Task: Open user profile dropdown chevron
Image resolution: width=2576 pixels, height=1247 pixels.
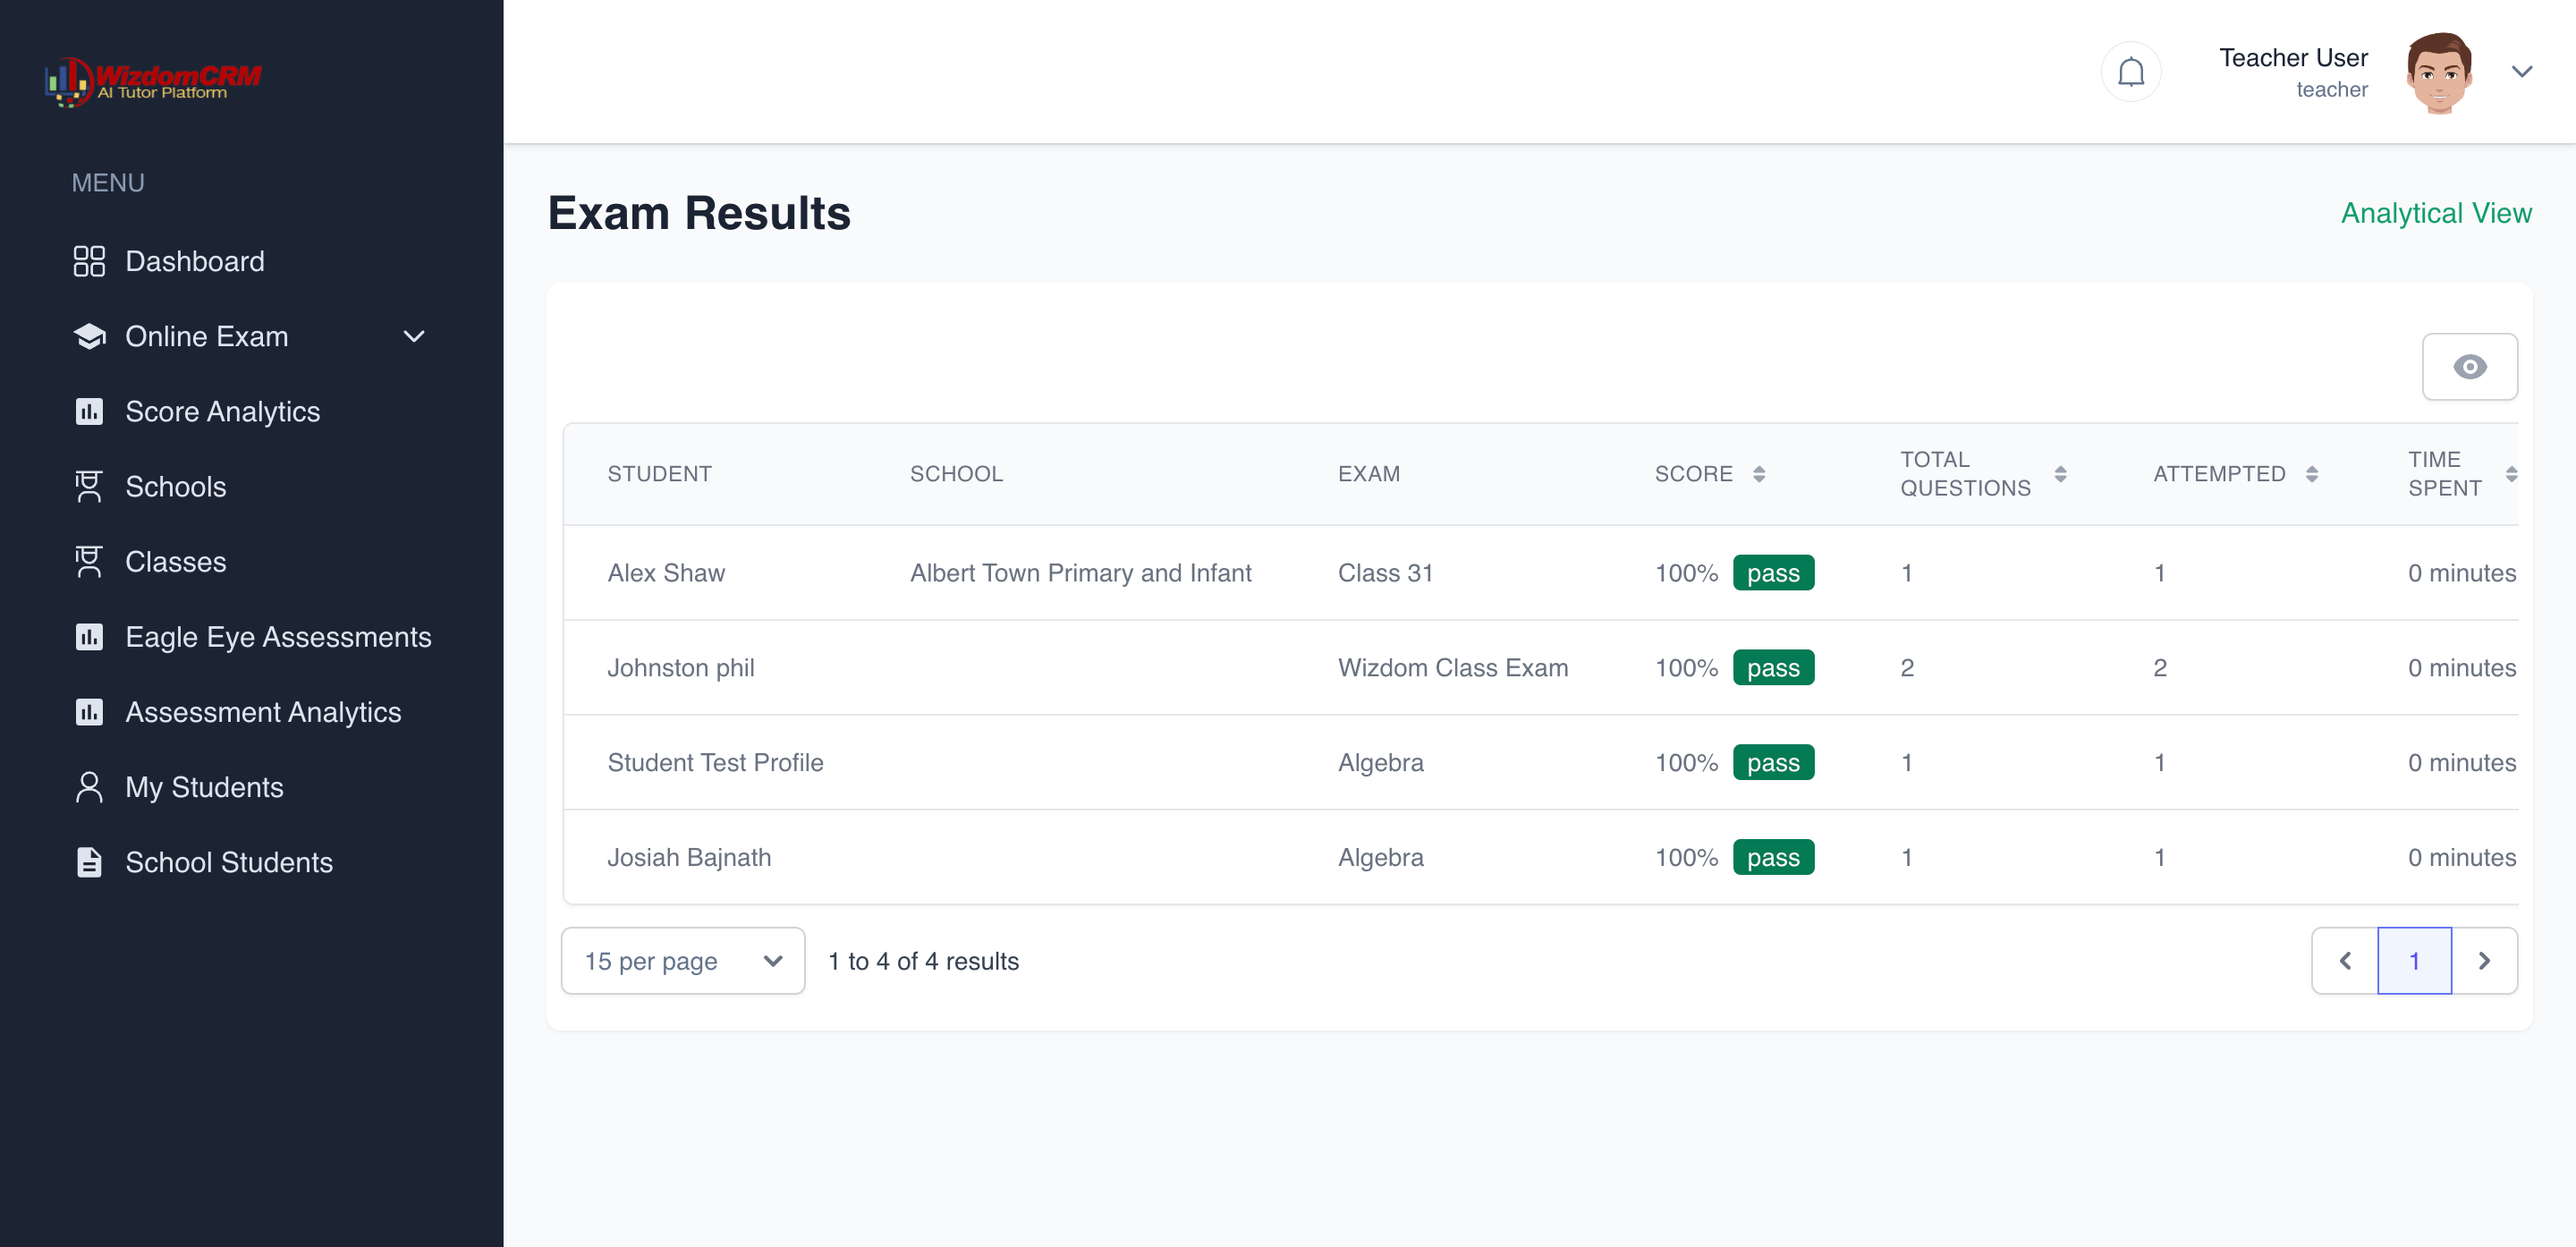Action: [x=2522, y=72]
